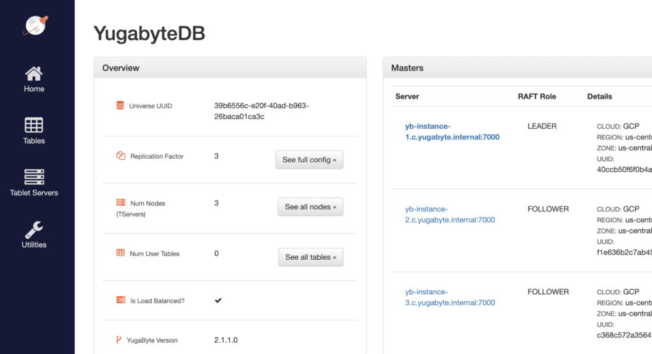
Task: Click the LEADER role cell
Action: 542,126
